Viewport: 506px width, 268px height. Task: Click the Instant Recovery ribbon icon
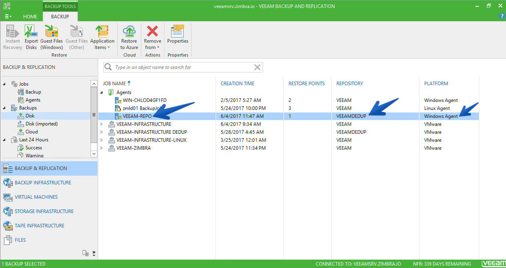13,37
